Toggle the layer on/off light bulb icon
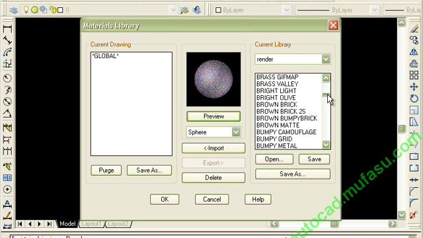Screen dimensions: 423x238 tap(26, 10)
